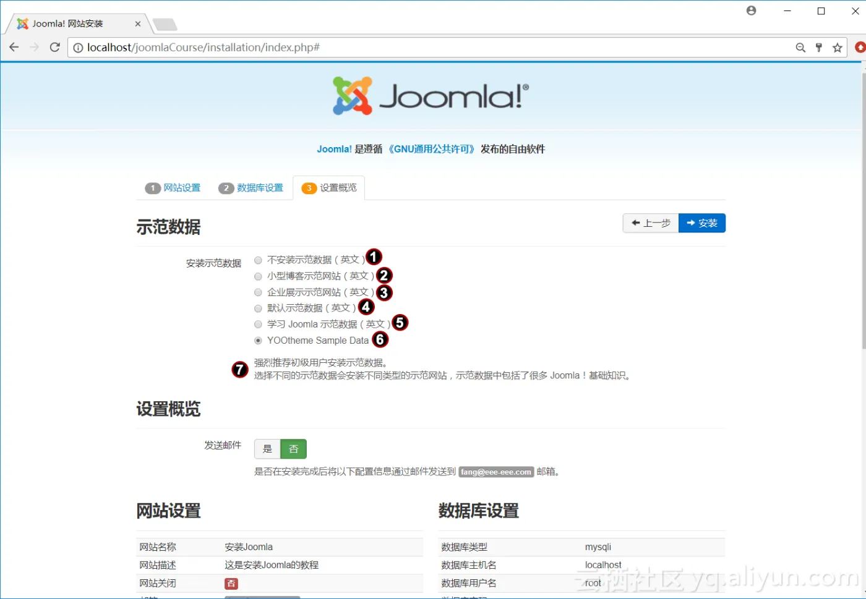The height and width of the screenshot is (599, 866).
Task: Select YOOtheme Sample Data radio option
Action: [x=258, y=341]
